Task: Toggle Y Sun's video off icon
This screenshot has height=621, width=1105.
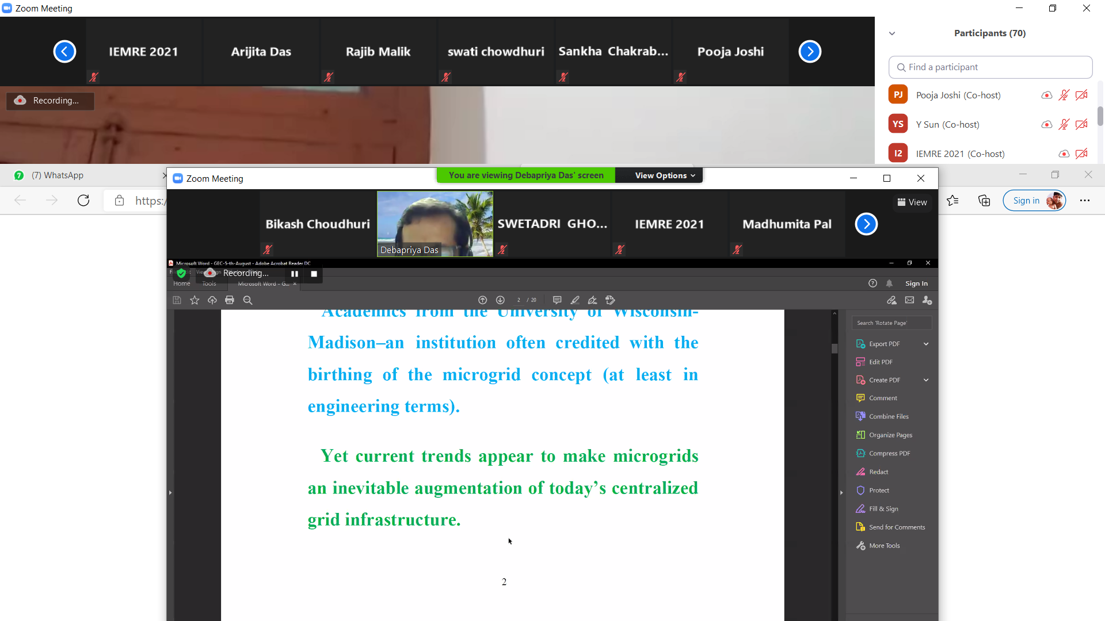Action: (x=1081, y=125)
